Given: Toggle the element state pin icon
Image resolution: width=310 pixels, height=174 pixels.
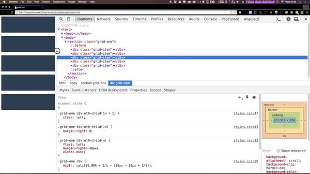Looking at the screenshot, I should point(247,97).
